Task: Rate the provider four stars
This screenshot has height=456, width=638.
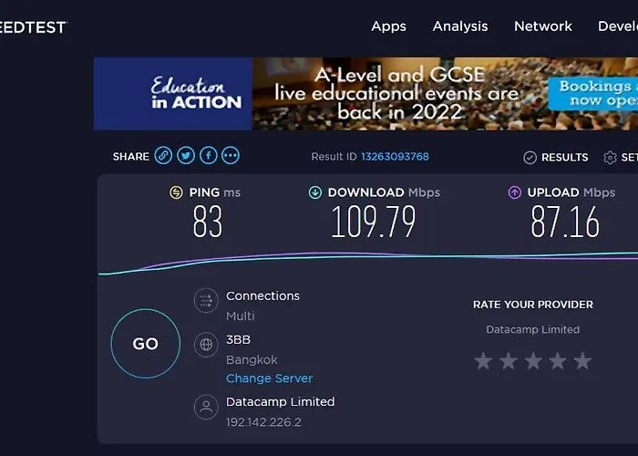Action: click(x=558, y=361)
